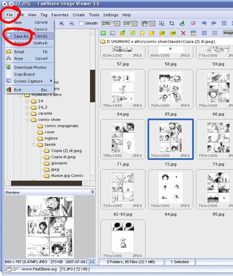Click the Copy to folder icon

tap(162, 33)
